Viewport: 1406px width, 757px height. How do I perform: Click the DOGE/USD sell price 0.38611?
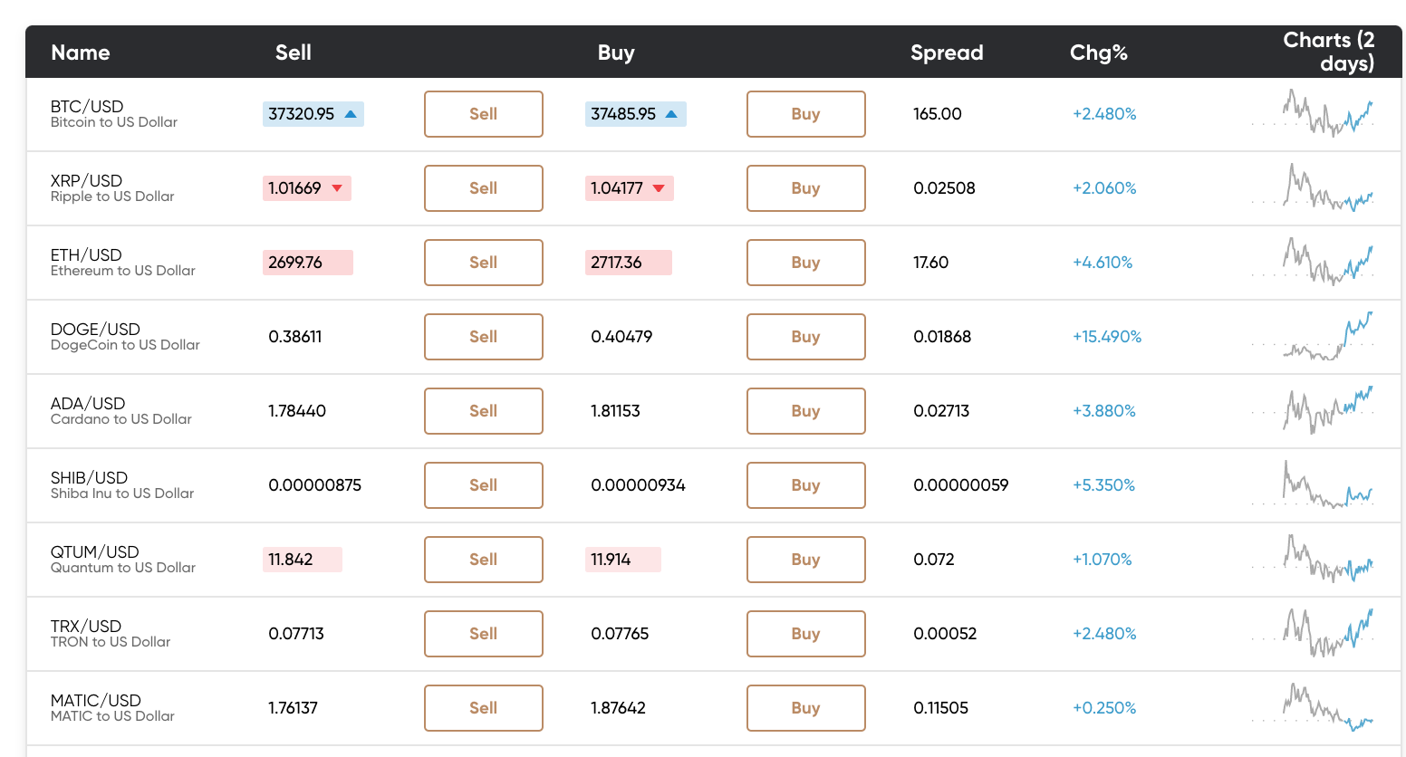click(x=295, y=337)
